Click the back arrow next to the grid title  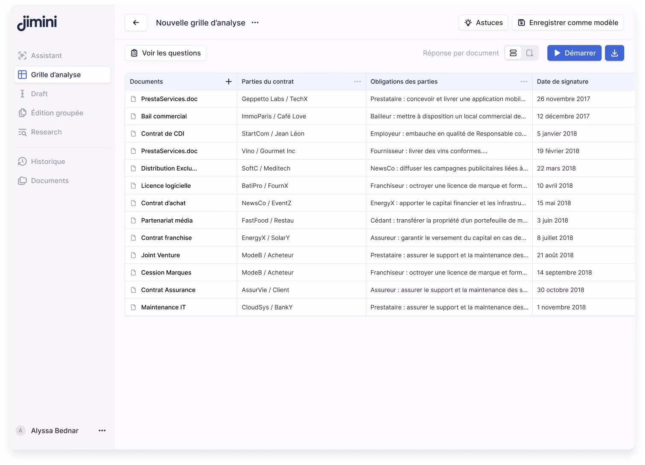tap(136, 22)
